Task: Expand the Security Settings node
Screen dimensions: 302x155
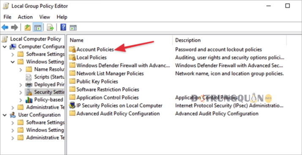Action: point(21,92)
